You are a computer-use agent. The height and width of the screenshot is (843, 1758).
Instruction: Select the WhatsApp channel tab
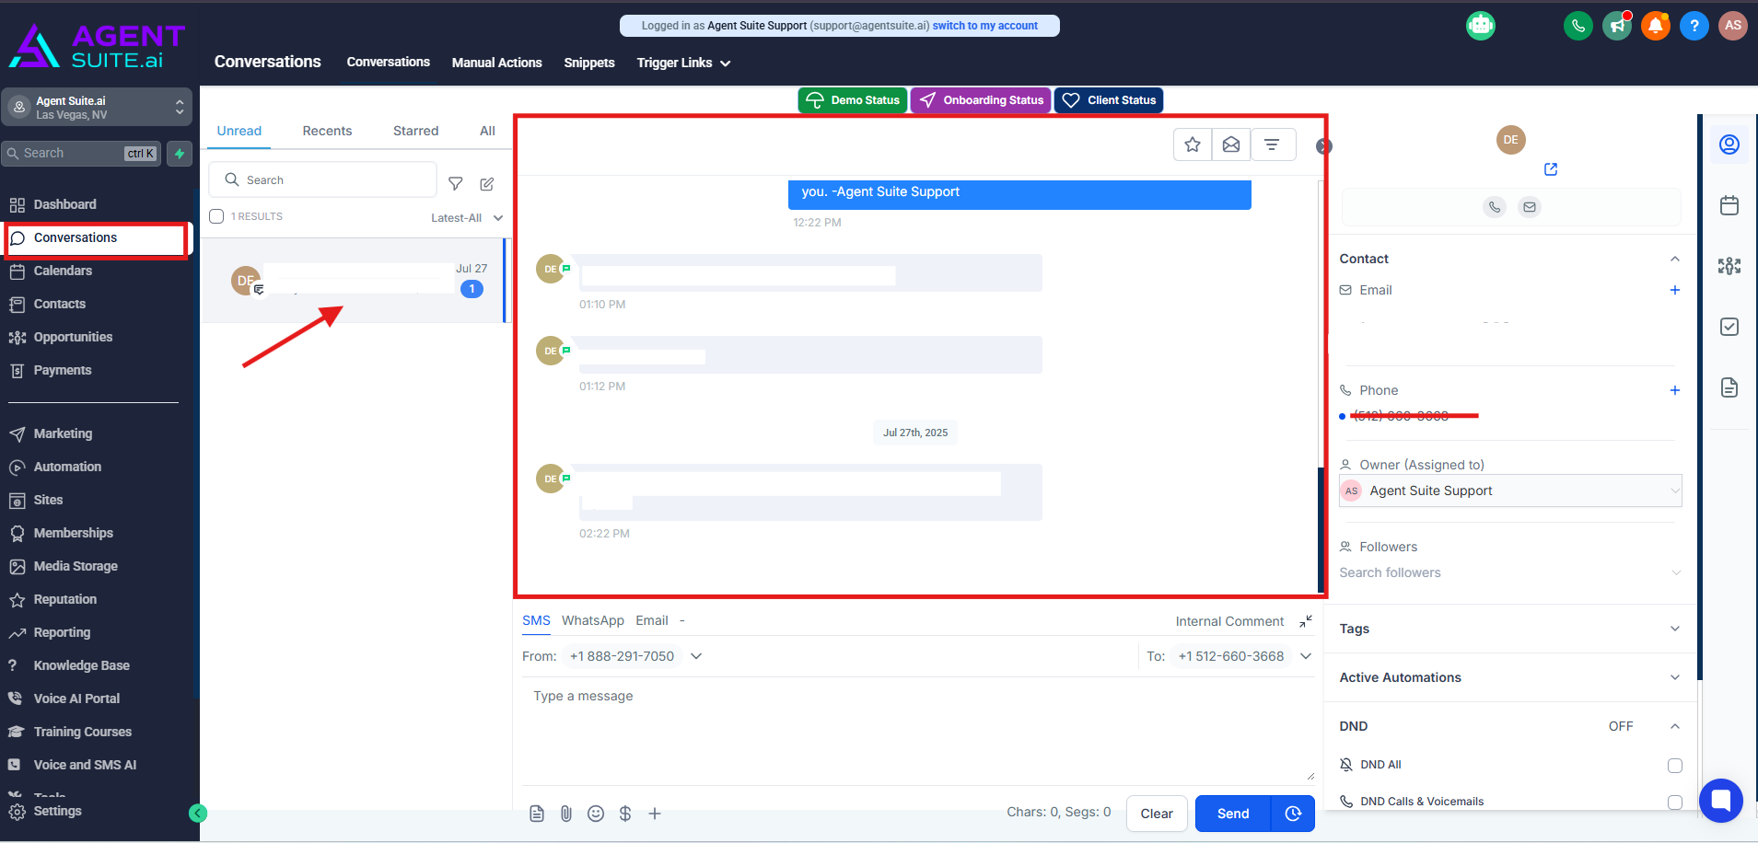pos(593,621)
